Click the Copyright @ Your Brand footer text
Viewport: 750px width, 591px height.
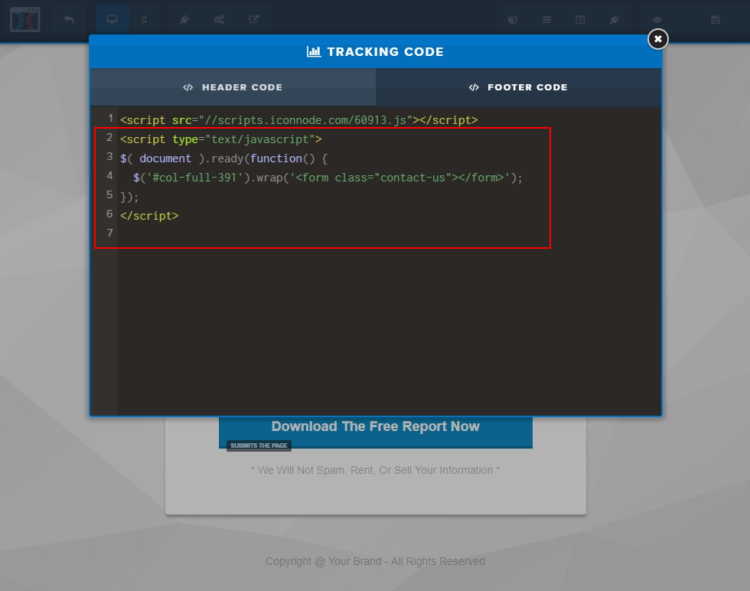coord(376,561)
